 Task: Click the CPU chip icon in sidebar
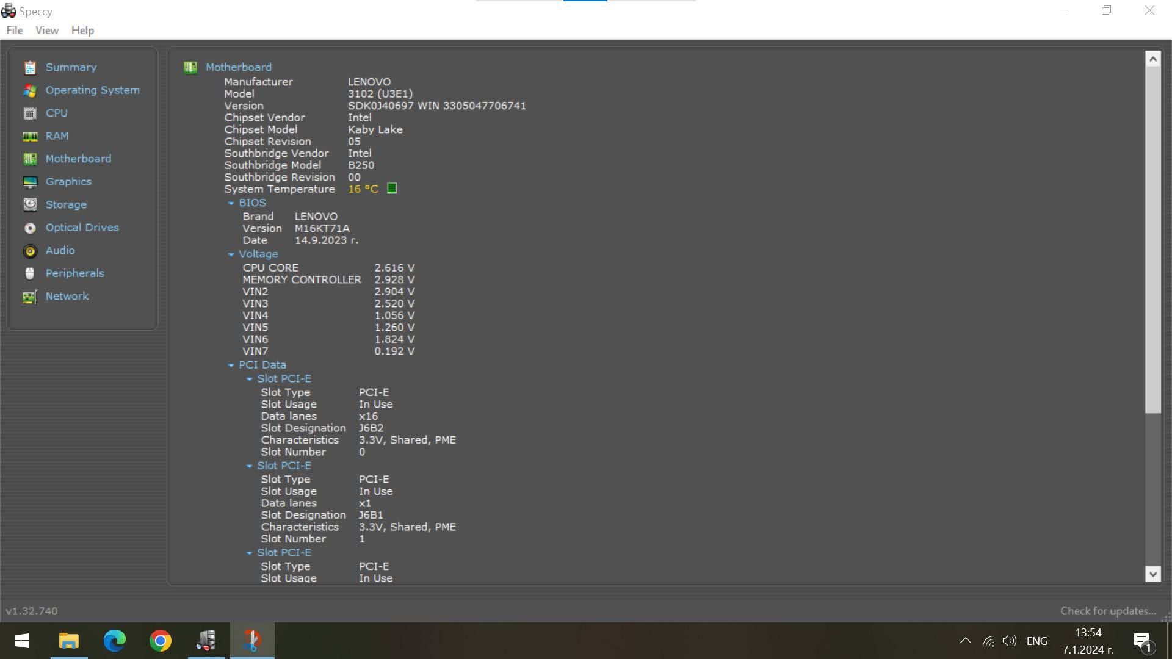[30, 113]
